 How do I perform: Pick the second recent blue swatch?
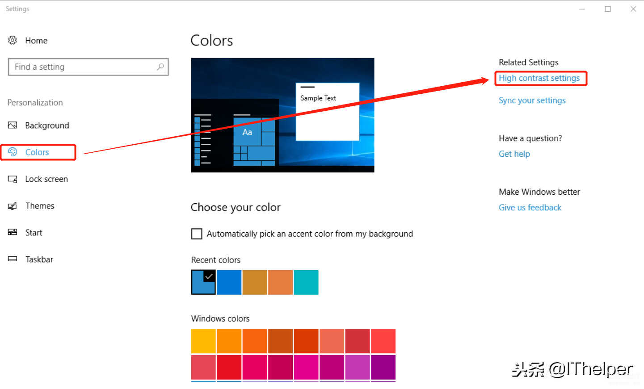click(x=229, y=282)
